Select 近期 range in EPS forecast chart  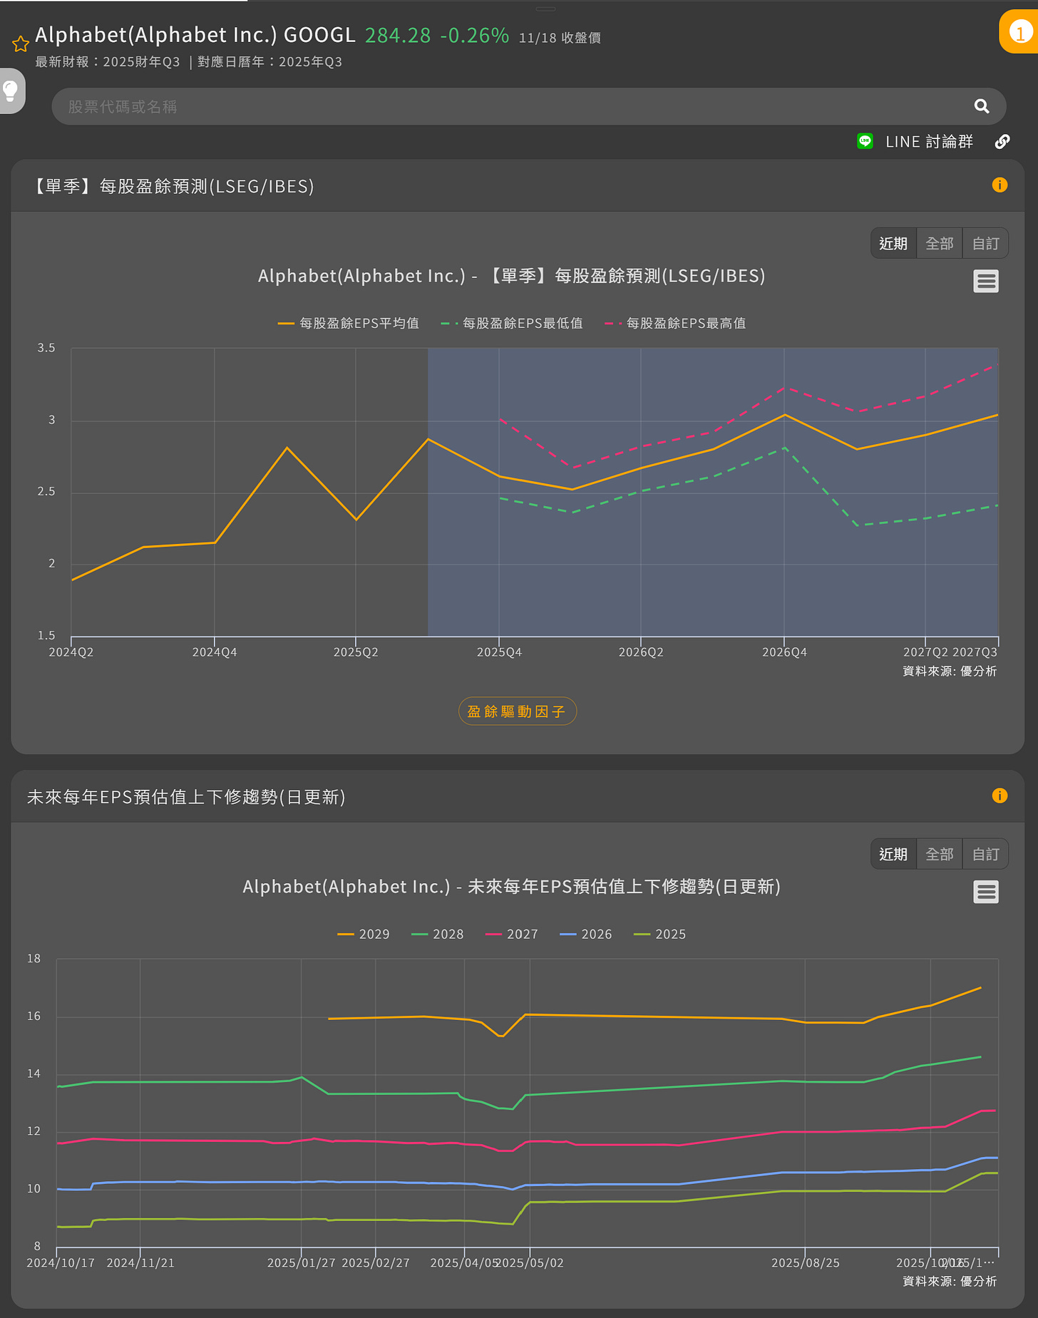point(893,243)
